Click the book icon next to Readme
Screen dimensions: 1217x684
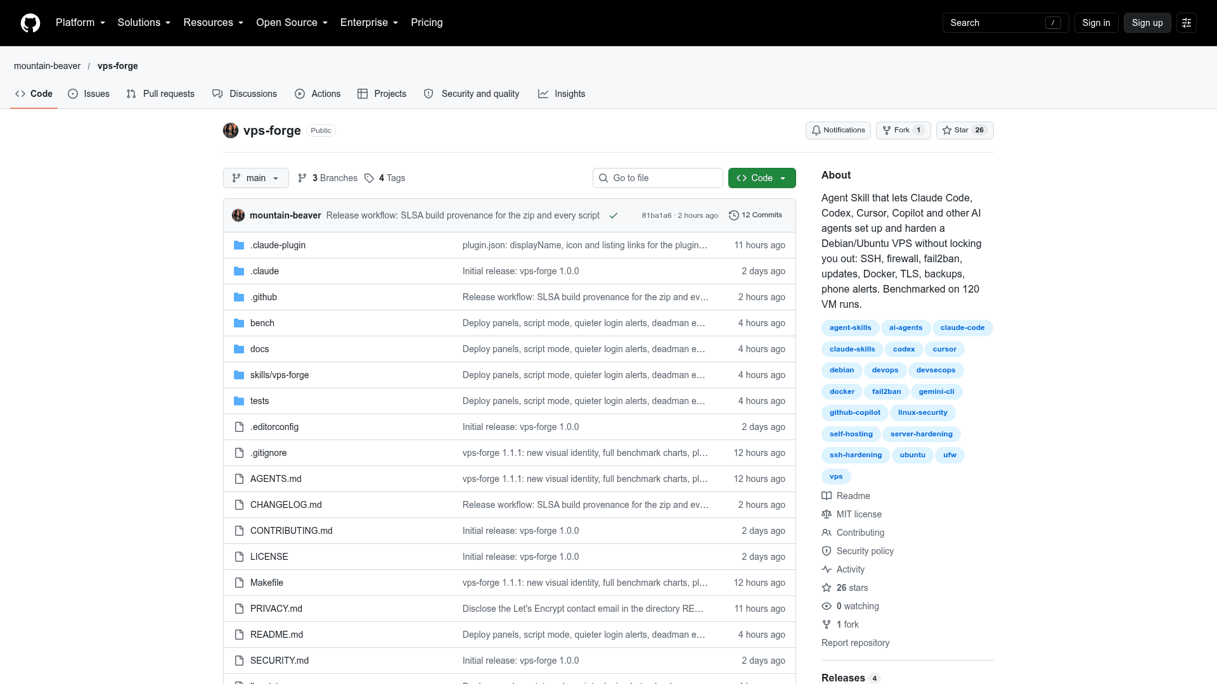pyautogui.click(x=827, y=496)
